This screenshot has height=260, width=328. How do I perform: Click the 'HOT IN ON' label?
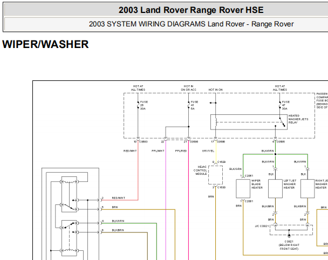[x=215, y=90]
